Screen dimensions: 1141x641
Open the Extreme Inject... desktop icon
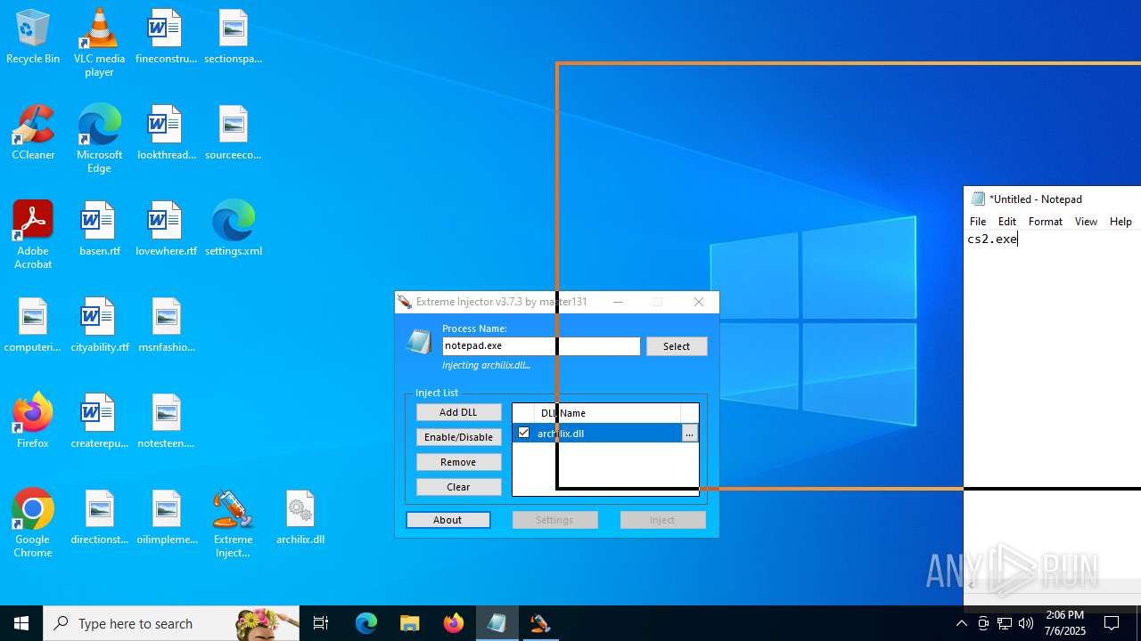pos(233,523)
